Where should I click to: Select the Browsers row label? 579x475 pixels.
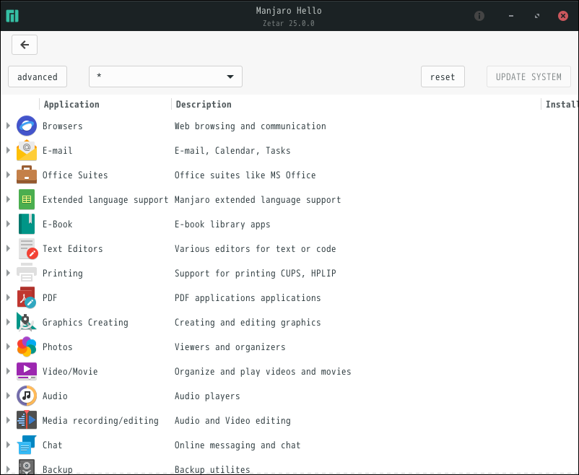coord(62,126)
